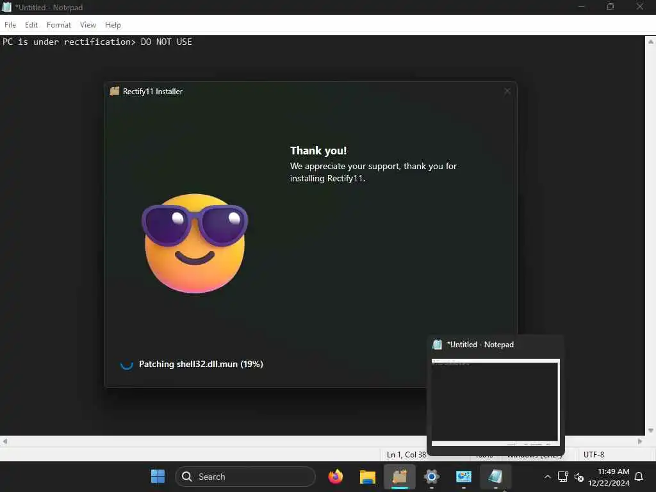Screen dimensions: 656x492
Task: Close the Notepad window
Action: (x=640, y=6)
